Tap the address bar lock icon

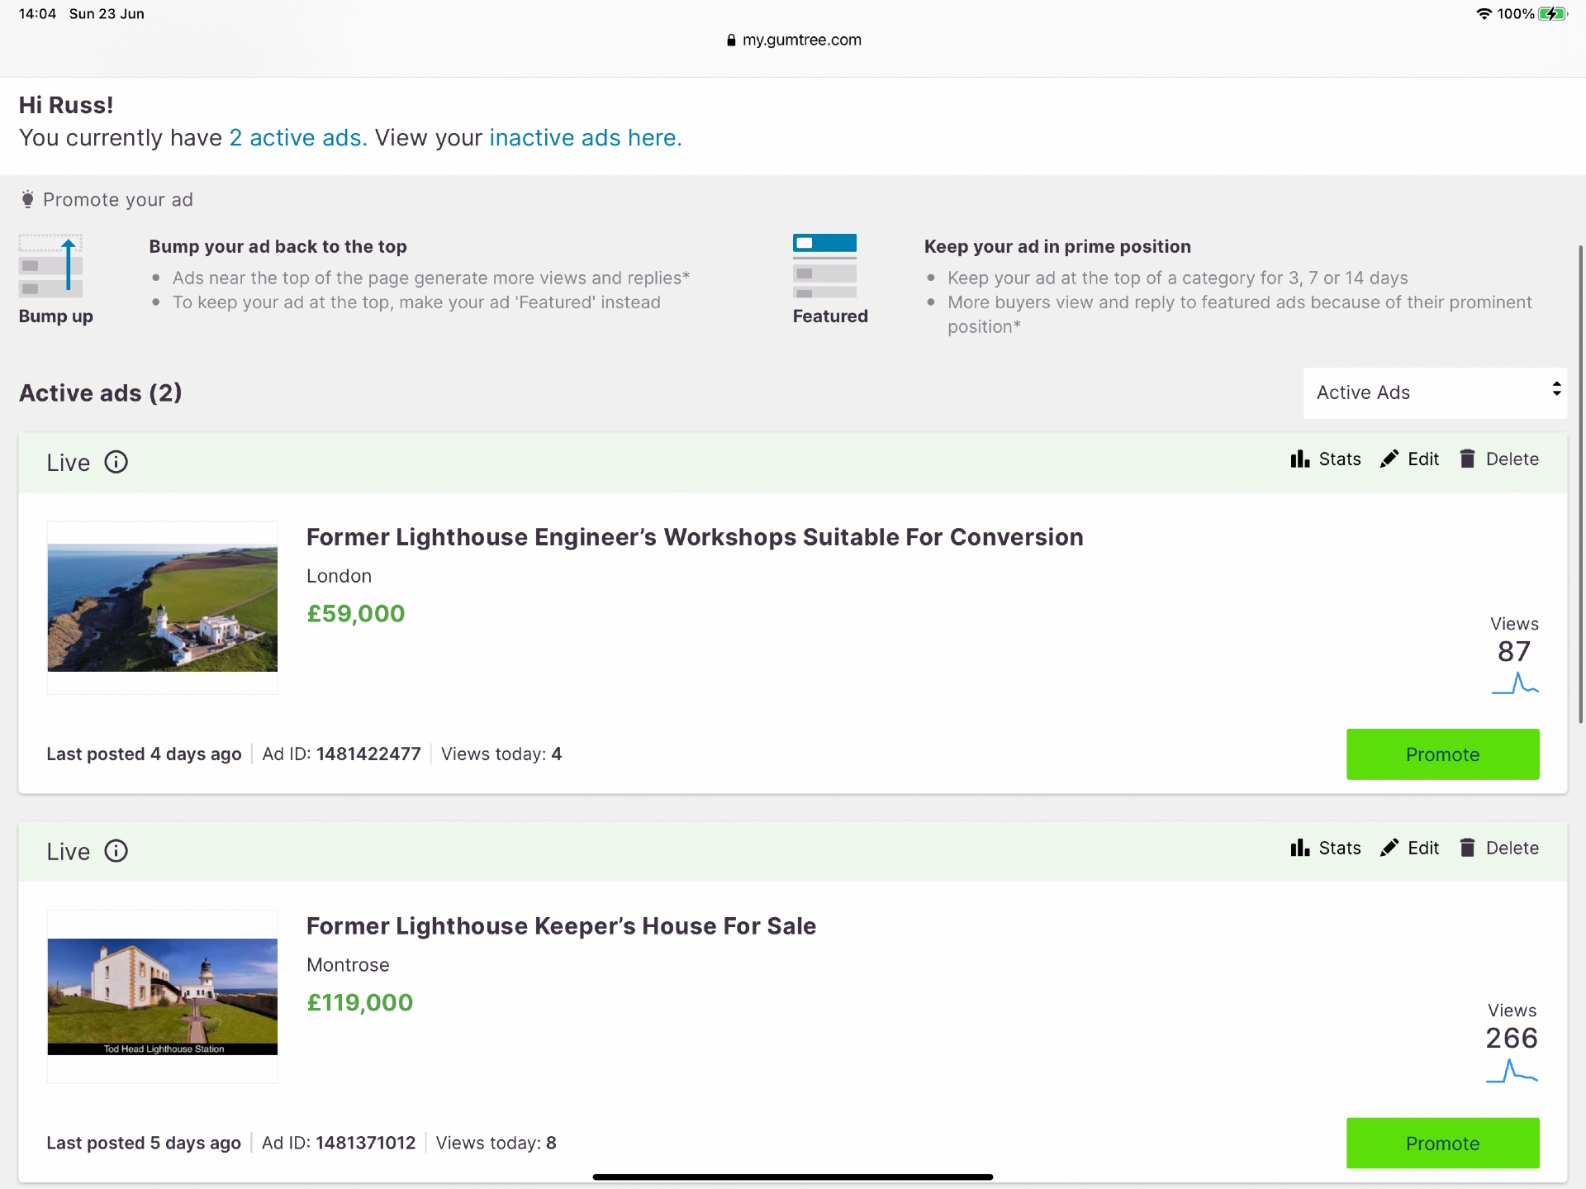(731, 40)
